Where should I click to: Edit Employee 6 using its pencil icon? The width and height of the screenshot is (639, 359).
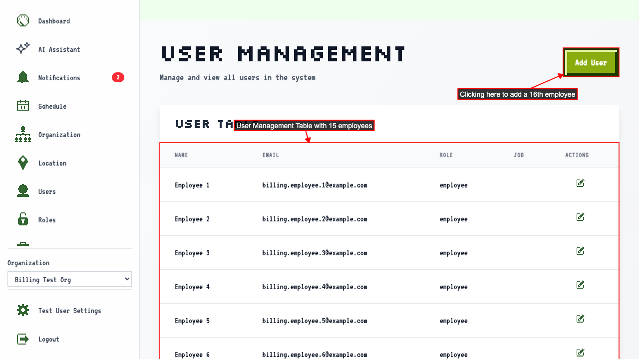click(580, 353)
